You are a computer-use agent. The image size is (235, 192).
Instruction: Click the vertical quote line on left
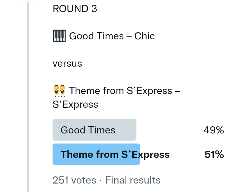(x=28, y=98)
